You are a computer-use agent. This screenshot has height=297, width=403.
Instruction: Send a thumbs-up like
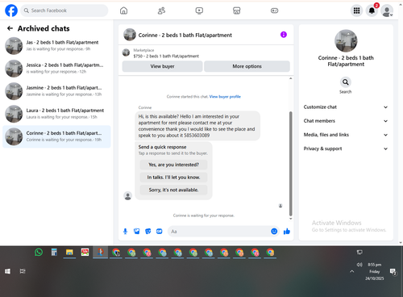point(287,232)
